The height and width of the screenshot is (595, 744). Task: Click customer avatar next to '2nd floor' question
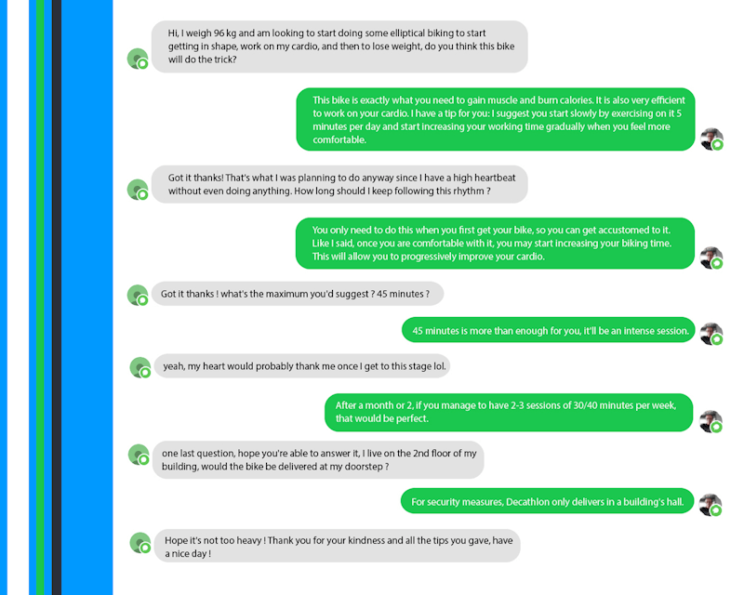click(139, 455)
